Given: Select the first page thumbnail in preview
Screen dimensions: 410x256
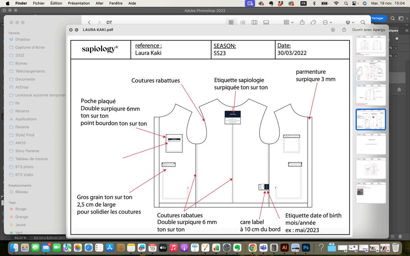Looking at the screenshot, I should point(370,46).
